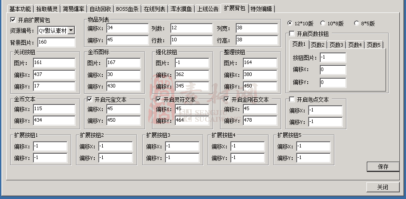Click the 背景图片 input field
Viewport: 406px width, 199px height.
(x=56, y=42)
